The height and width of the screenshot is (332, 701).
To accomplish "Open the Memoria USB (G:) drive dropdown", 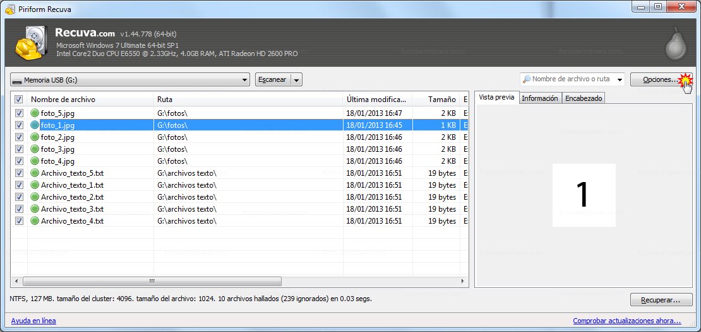I will click(x=129, y=80).
